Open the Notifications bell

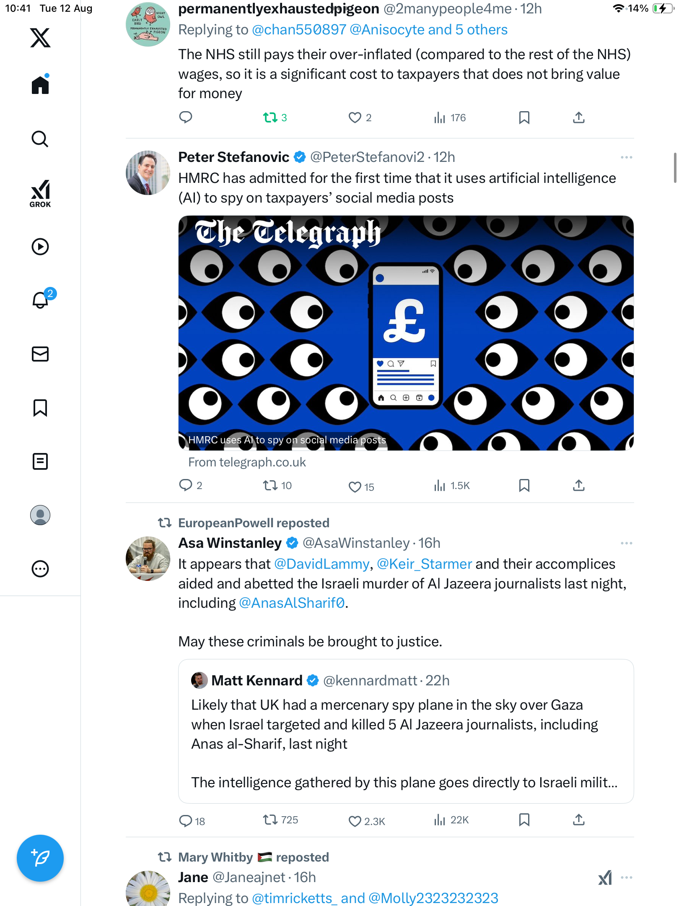tap(40, 300)
